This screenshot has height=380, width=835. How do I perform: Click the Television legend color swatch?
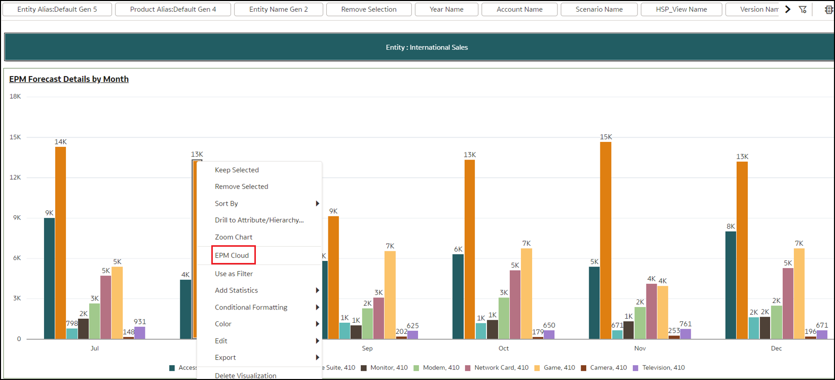click(x=635, y=368)
